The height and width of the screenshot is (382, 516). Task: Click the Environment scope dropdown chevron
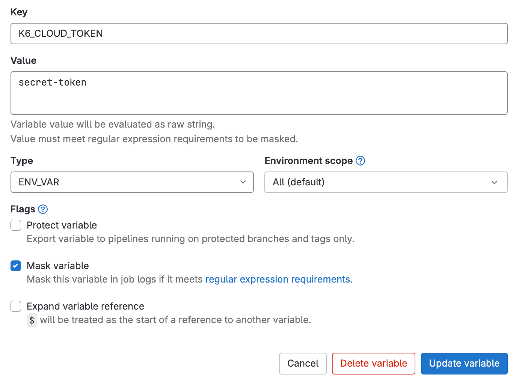pos(494,182)
